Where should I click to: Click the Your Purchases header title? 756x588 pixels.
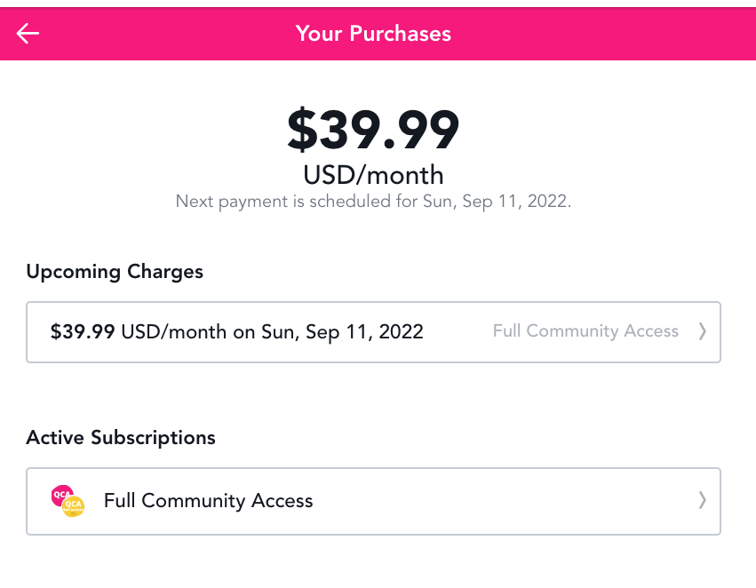tap(373, 34)
